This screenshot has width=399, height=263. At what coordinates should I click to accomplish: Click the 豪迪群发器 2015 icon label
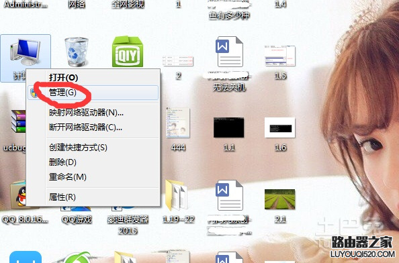128,225
